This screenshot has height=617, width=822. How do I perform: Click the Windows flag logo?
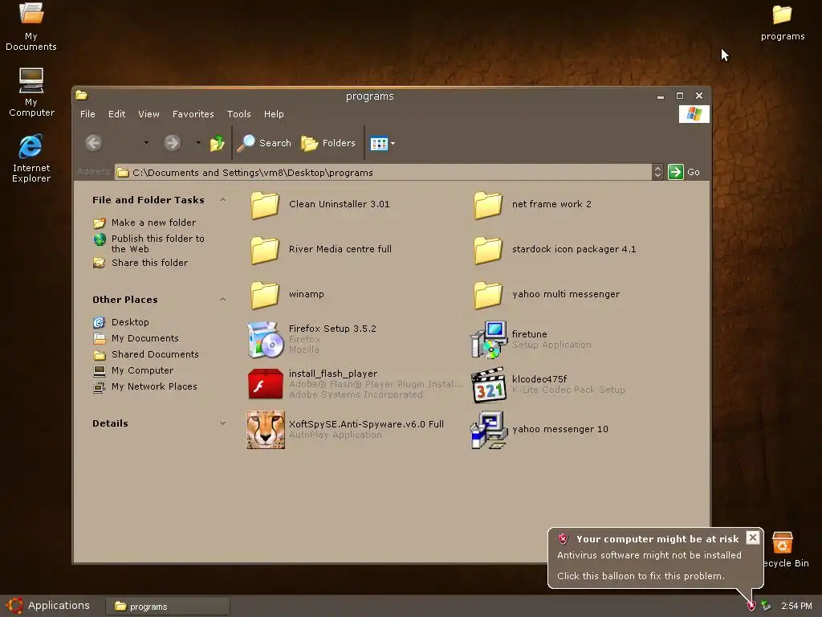tap(694, 114)
